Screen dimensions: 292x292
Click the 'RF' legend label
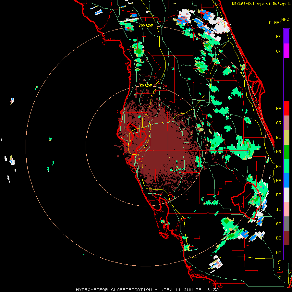coord(278,37)
